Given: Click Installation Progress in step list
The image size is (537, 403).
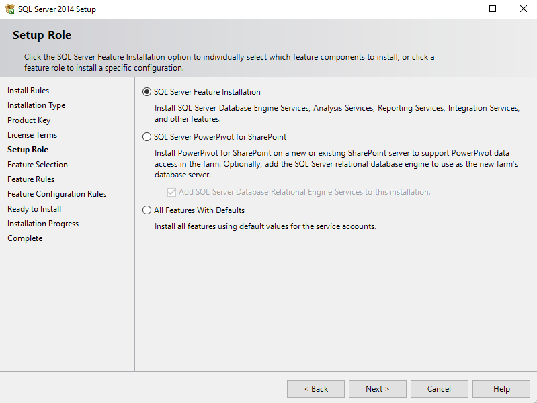Looking at the screenshot, I should pyautogui.click(x=43, y=224).
